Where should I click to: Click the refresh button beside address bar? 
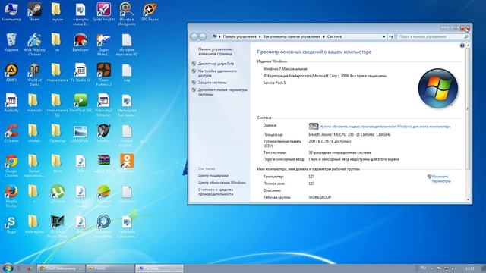391,37
